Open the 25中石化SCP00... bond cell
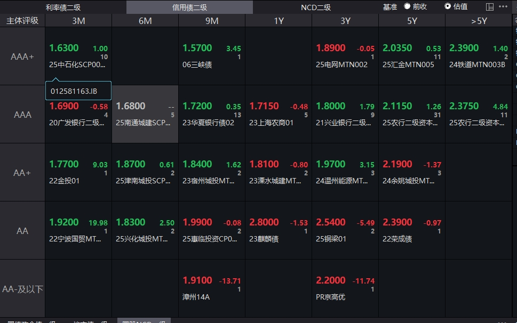This screenshot has width=517, height=323. coord(78,56)
